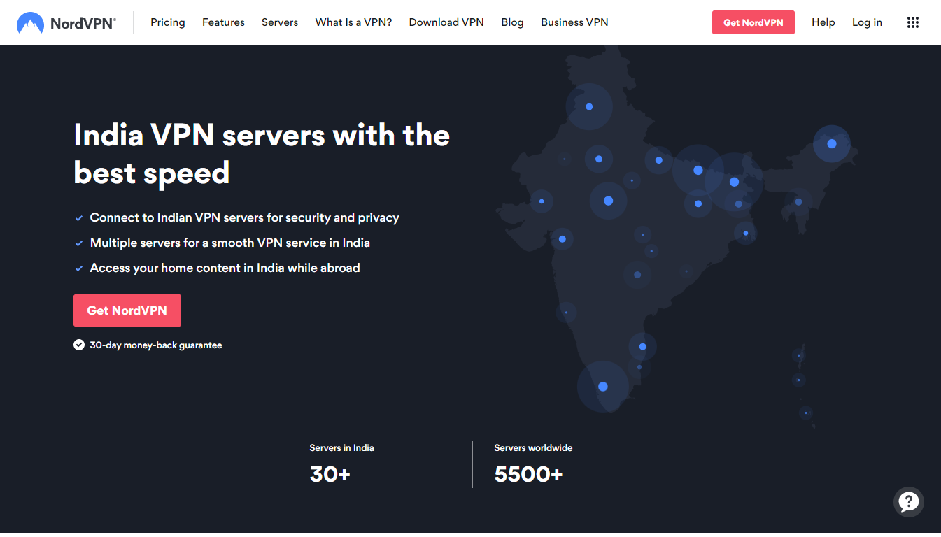Click the Servers worldwide 5500+ statistic
Screen dimensions: 941x537
pyautogui.click(x=528, y=474)
